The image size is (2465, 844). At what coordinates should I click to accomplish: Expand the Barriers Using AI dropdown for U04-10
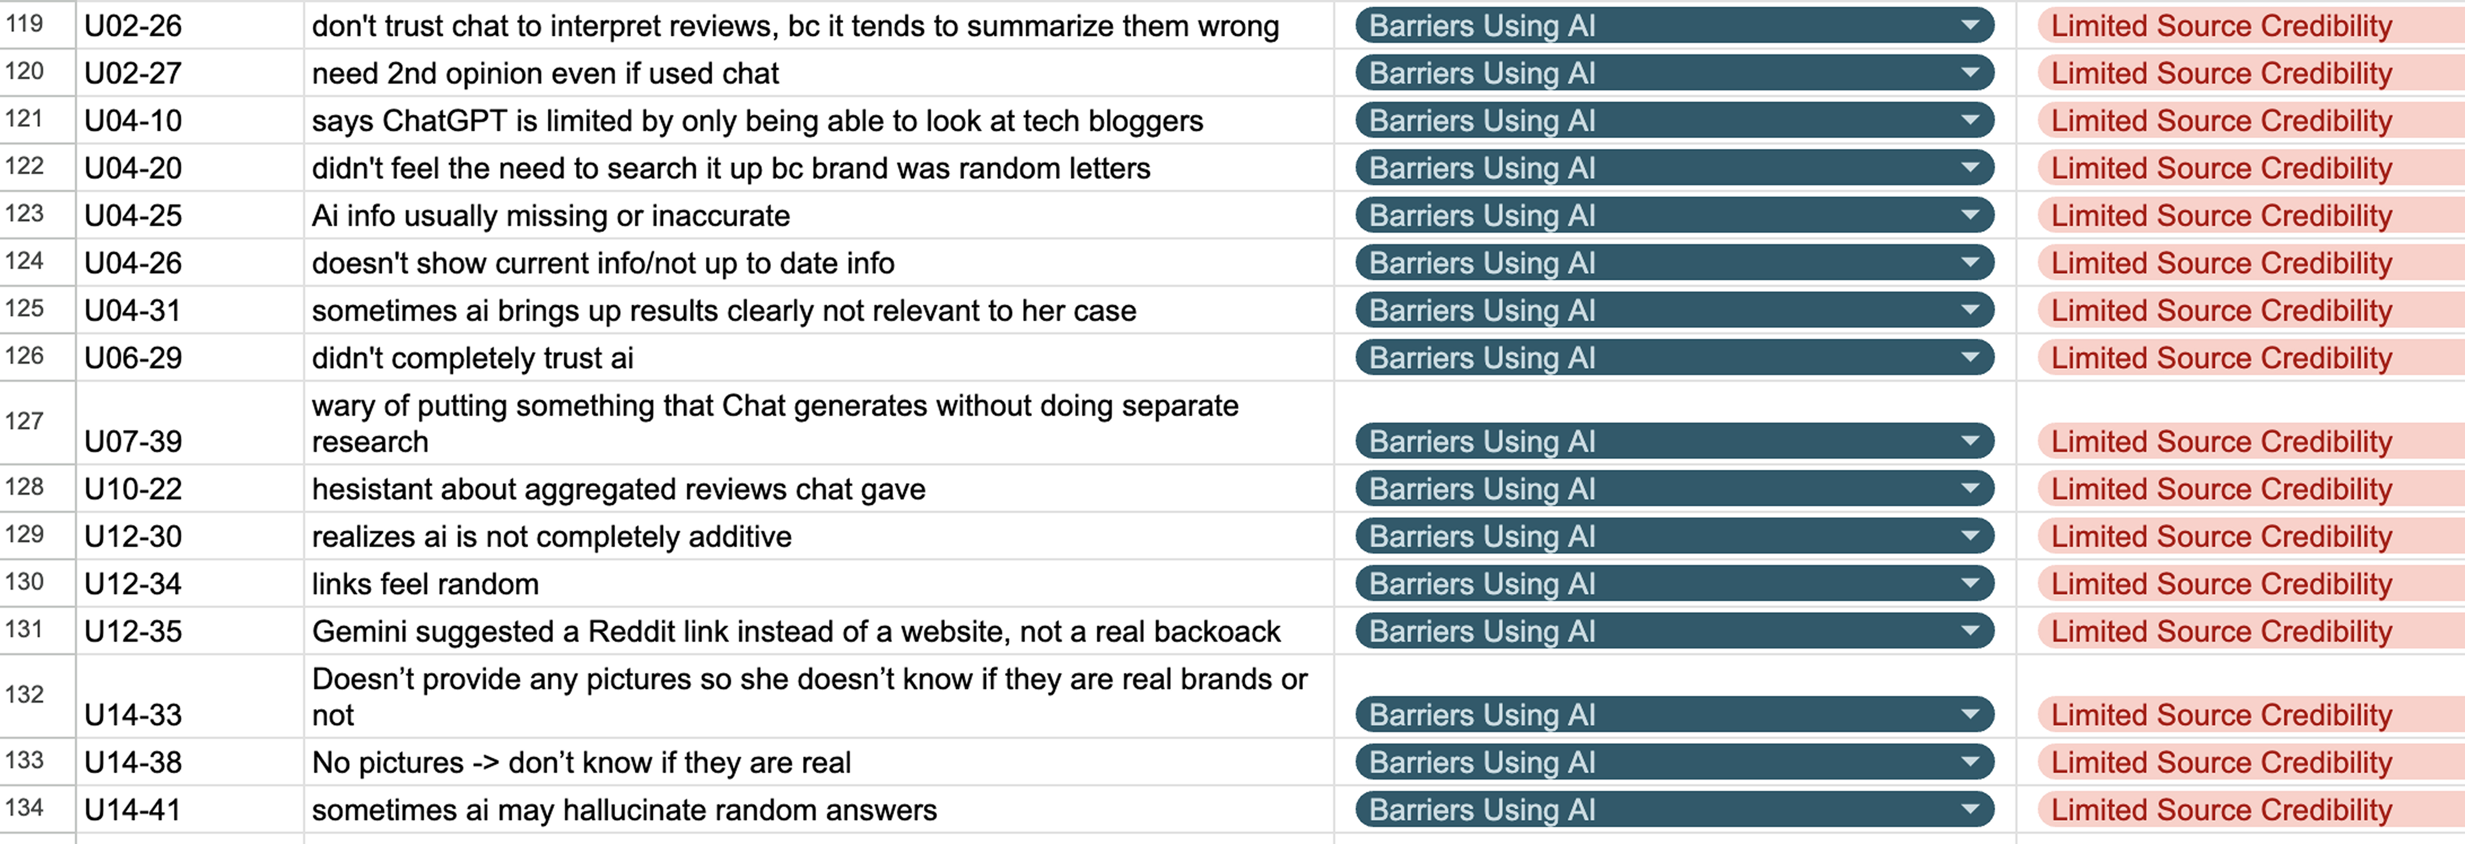click(1971, 120)
